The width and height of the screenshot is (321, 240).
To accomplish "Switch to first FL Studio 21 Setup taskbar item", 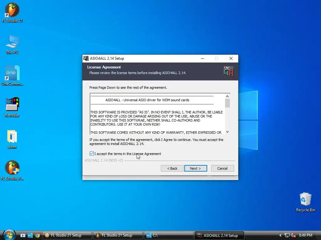I will point(67,235).
